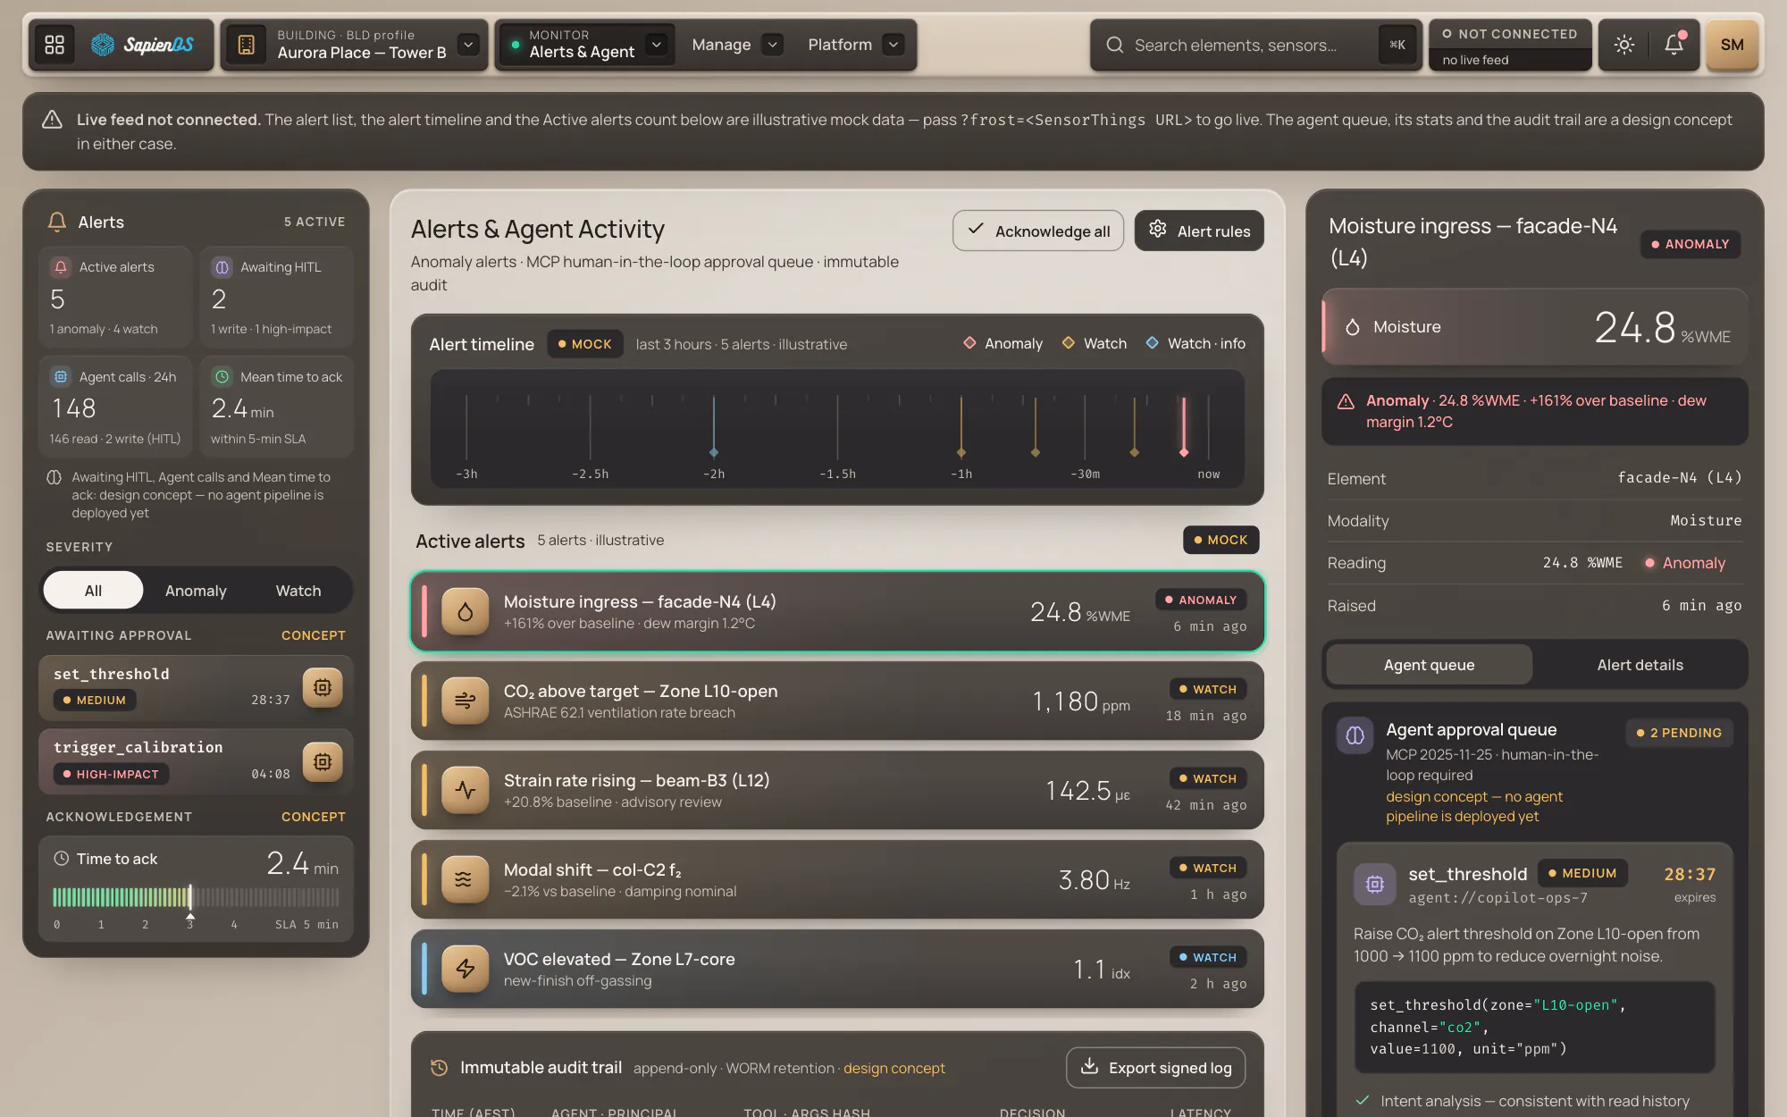Image resolution: width=1787 pixels, height=1117 pixels.
Task: Click the trigger_calibration chip icon
Action: pos(323,761)
